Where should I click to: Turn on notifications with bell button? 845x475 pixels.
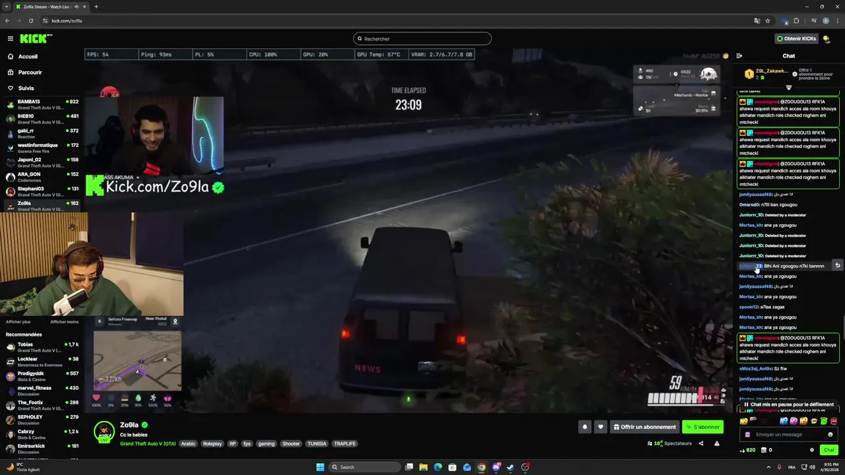pyautogui.click(x=584, y=427)
